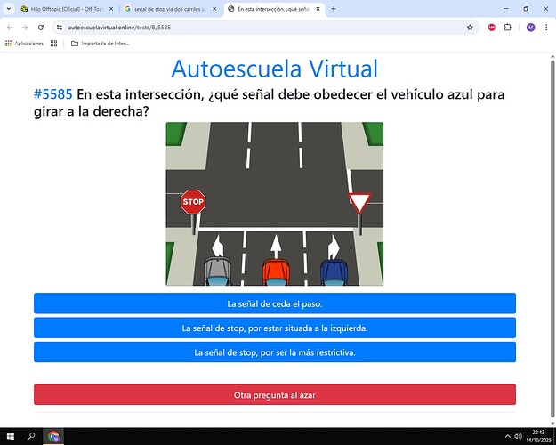Screen dimensions: 556x445
Task: Close the señal de stop Google tab
Action: click(x=214, y=9)
